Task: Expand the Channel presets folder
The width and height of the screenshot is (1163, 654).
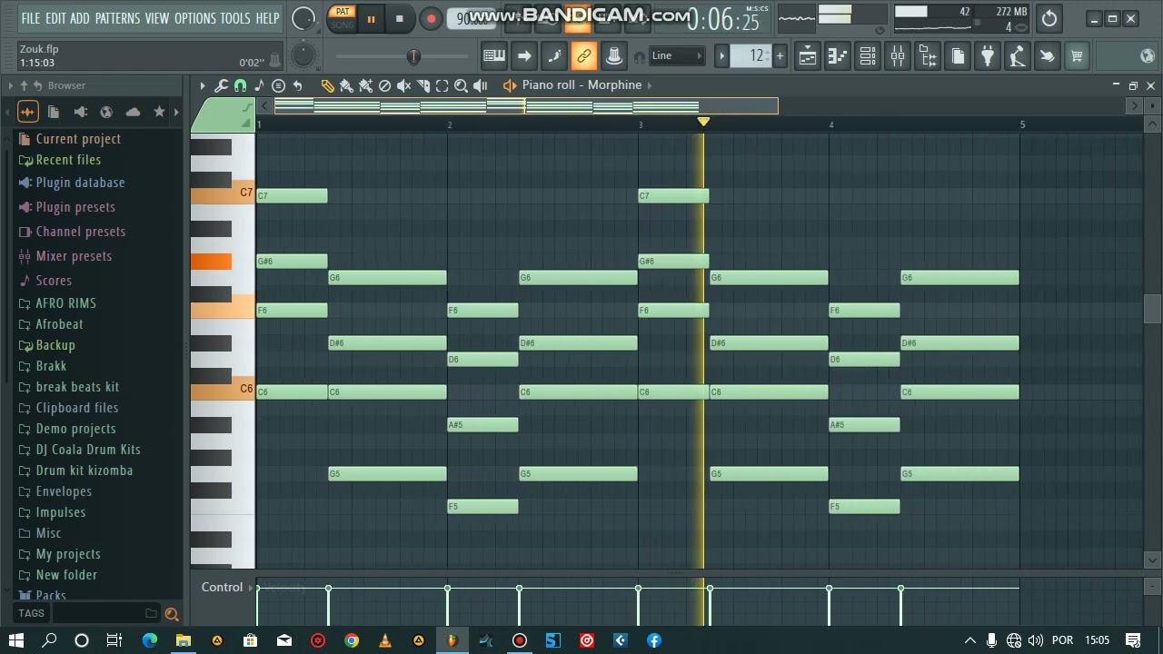Action: coord(81,232)
